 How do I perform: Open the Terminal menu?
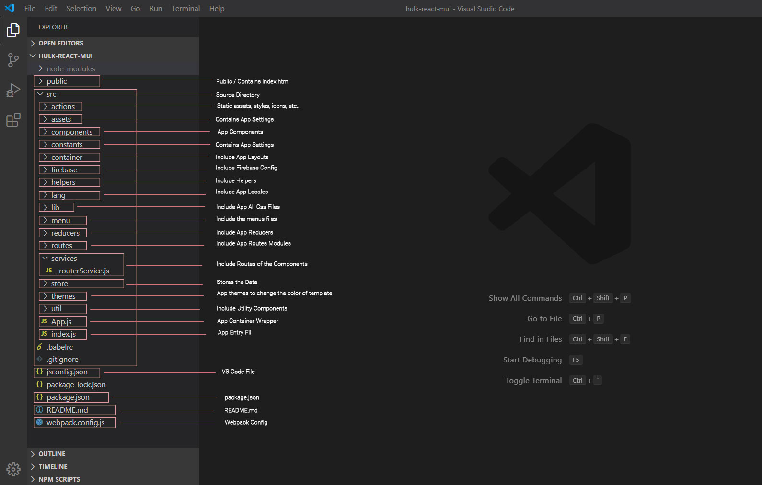tap(185, 9)
